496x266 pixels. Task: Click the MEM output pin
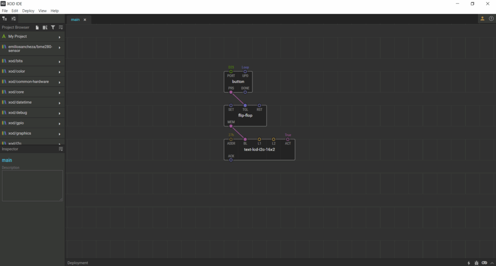(231, 126)
